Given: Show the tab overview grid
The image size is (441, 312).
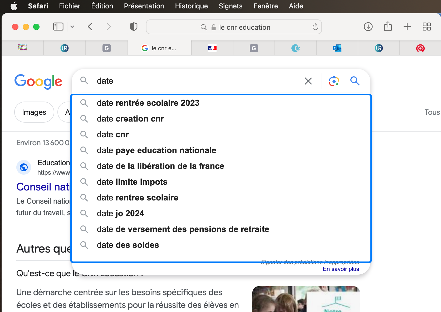Looking at the screenshot, I should pos(427,27).
